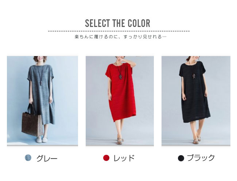This screenshot has width=237, height=181.
Task: Click the long necklace on grey dress
Action: click(x=40, y=74)
